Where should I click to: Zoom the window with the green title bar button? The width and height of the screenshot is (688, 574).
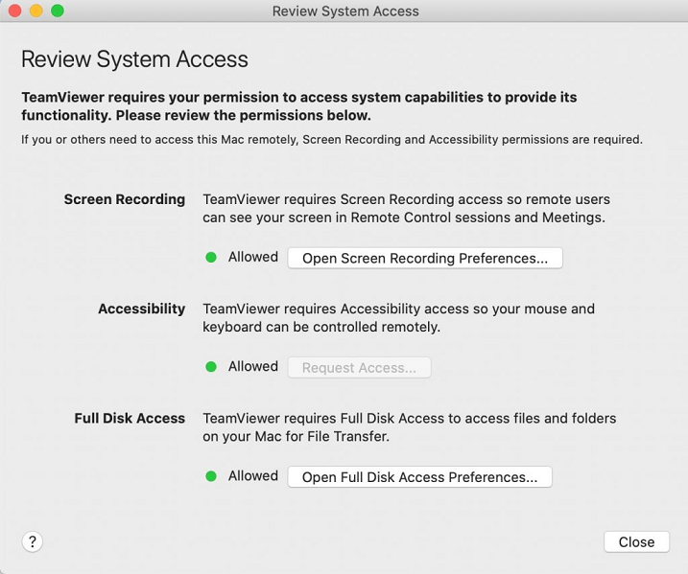click(x=58, y=11)
